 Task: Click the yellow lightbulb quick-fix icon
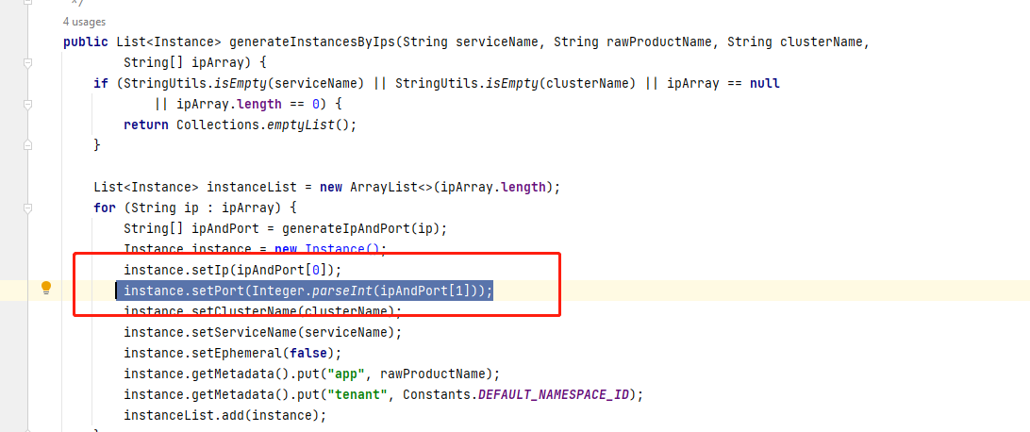(46, 288)
